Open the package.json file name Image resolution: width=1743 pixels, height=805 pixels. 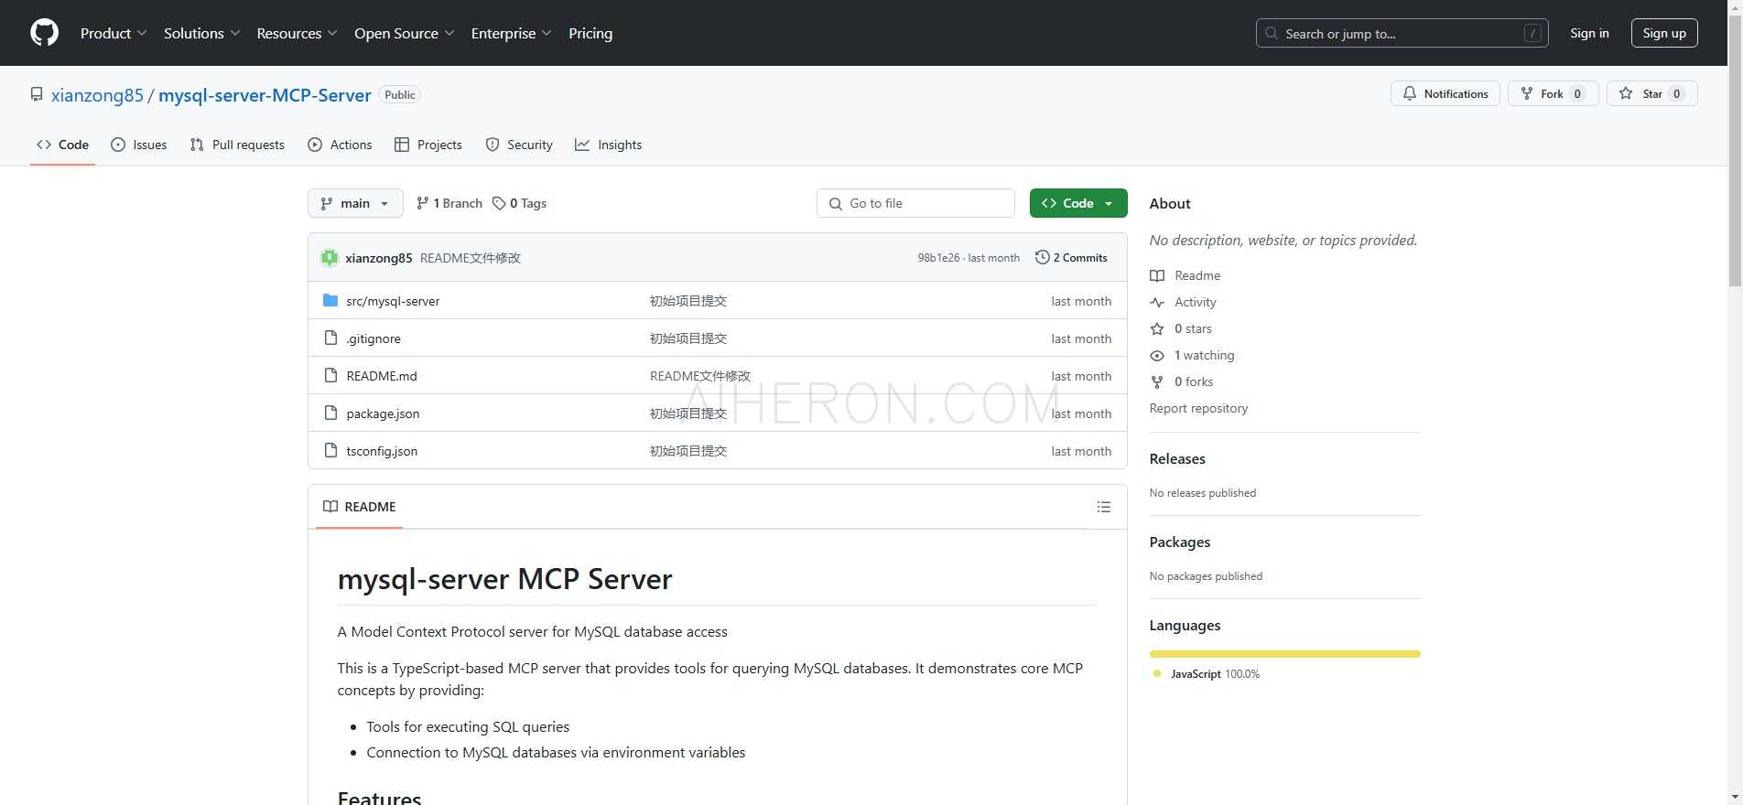pyautogui.click(x=383, y=413)
